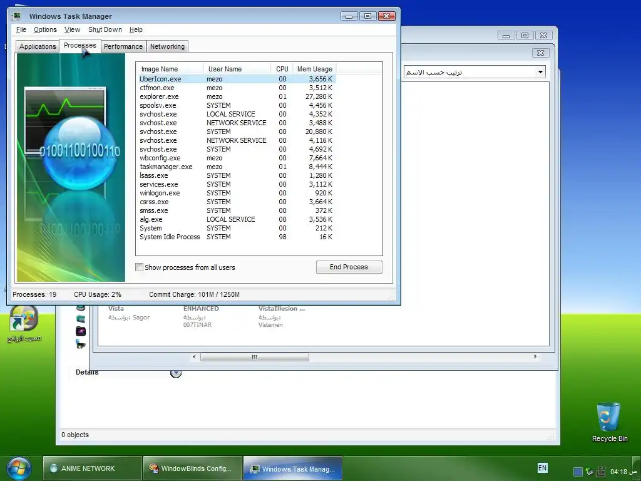The height and width of the screenshot is (481, 641).
Task: Click the Task Manager title bar icon
Action: tap(16, 16)
